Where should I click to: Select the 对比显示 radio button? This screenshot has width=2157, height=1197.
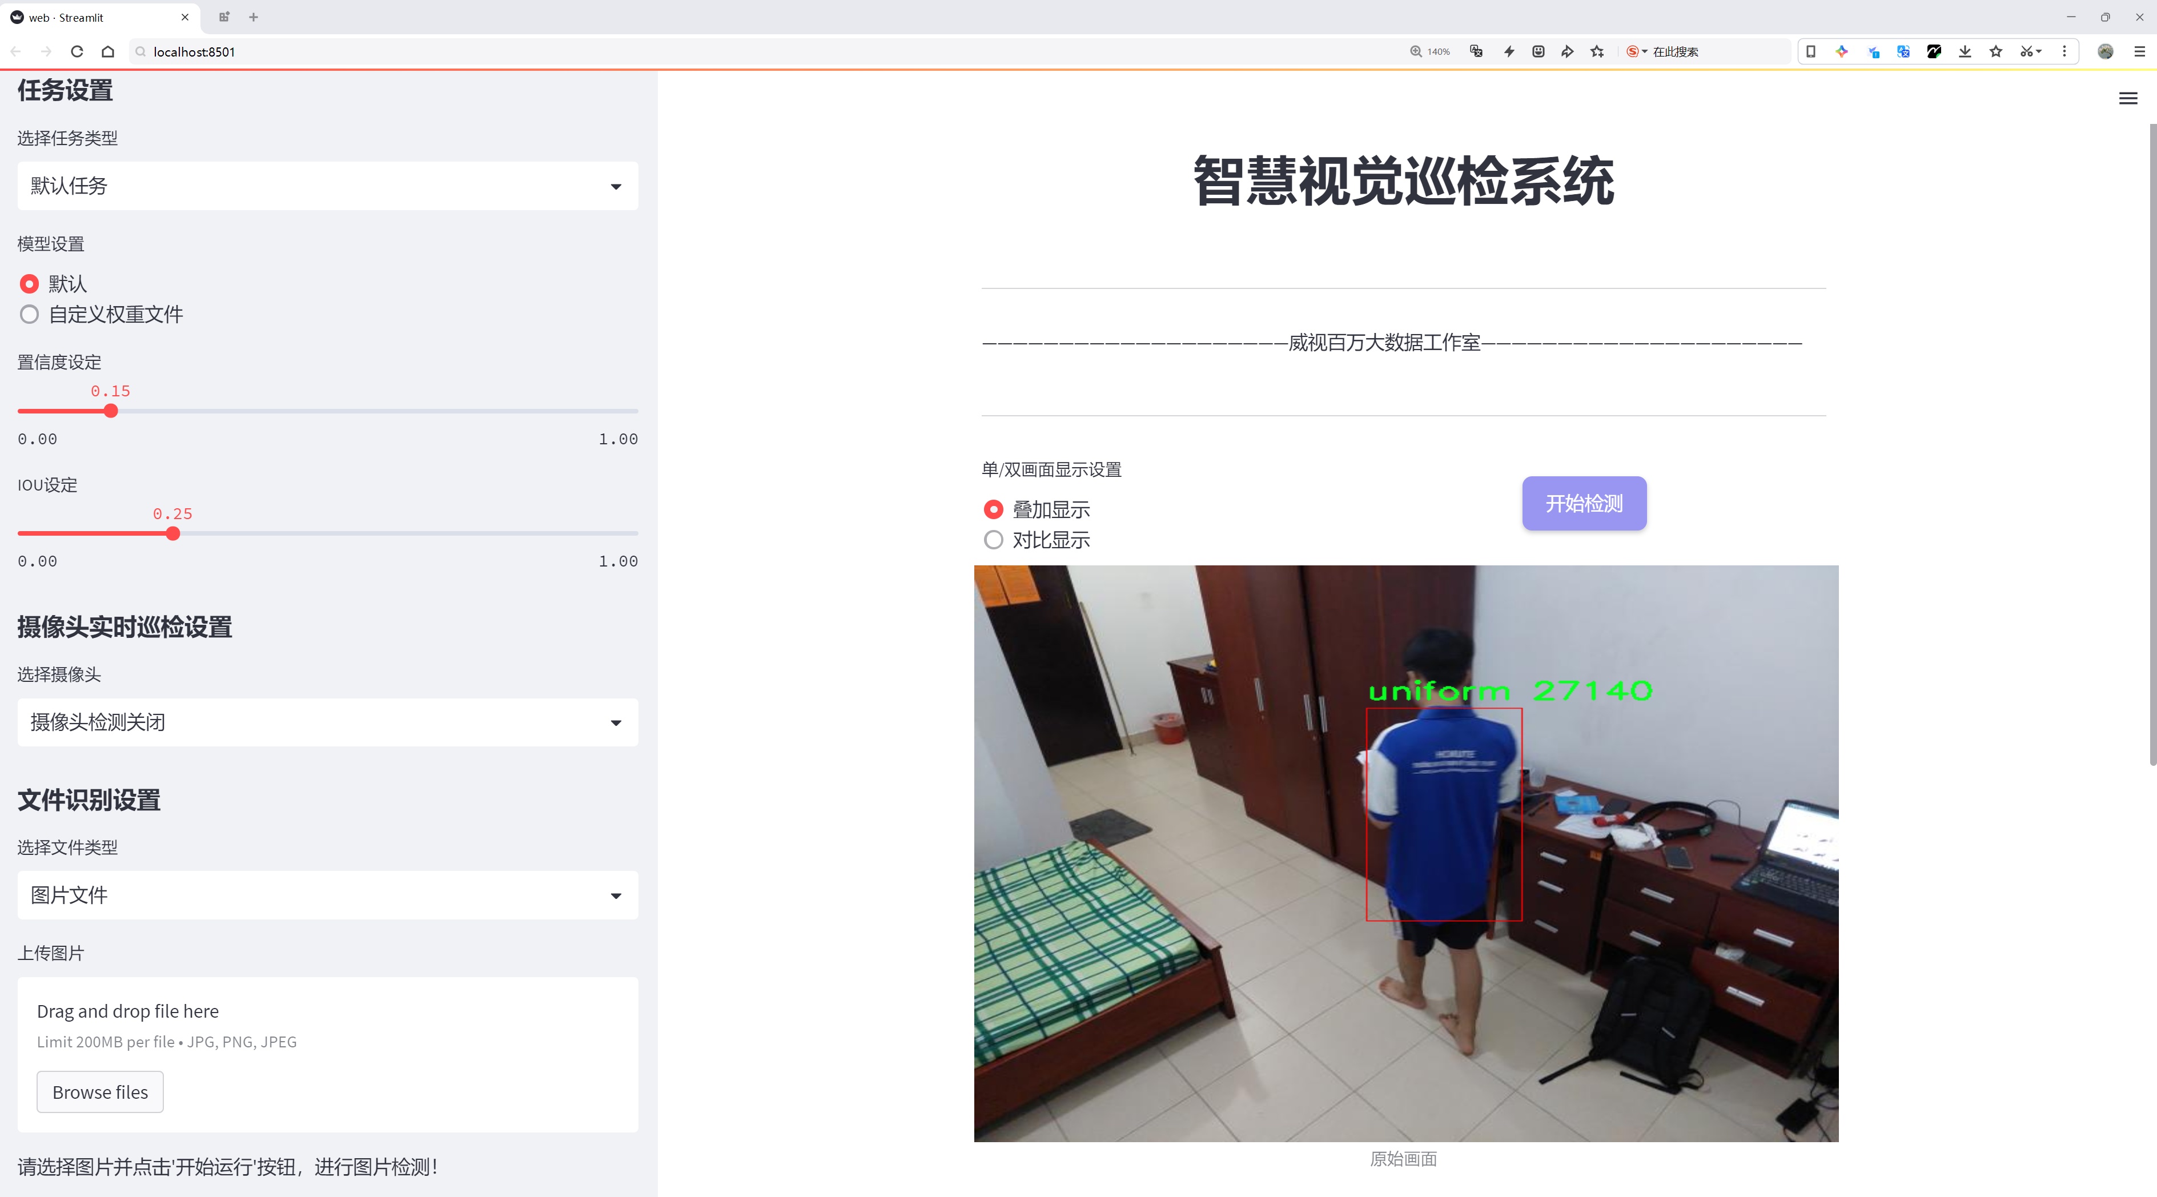993,540
